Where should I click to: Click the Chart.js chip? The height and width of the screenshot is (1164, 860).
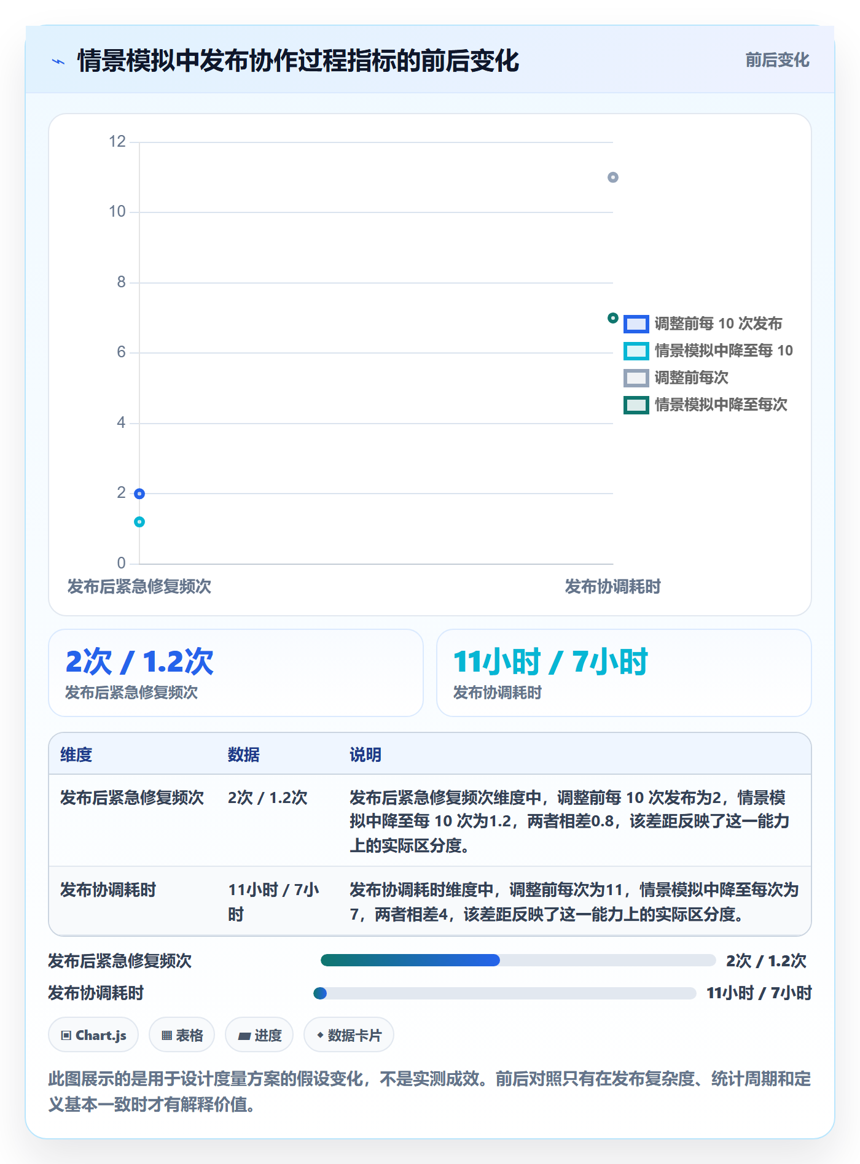pos(93,1035)
